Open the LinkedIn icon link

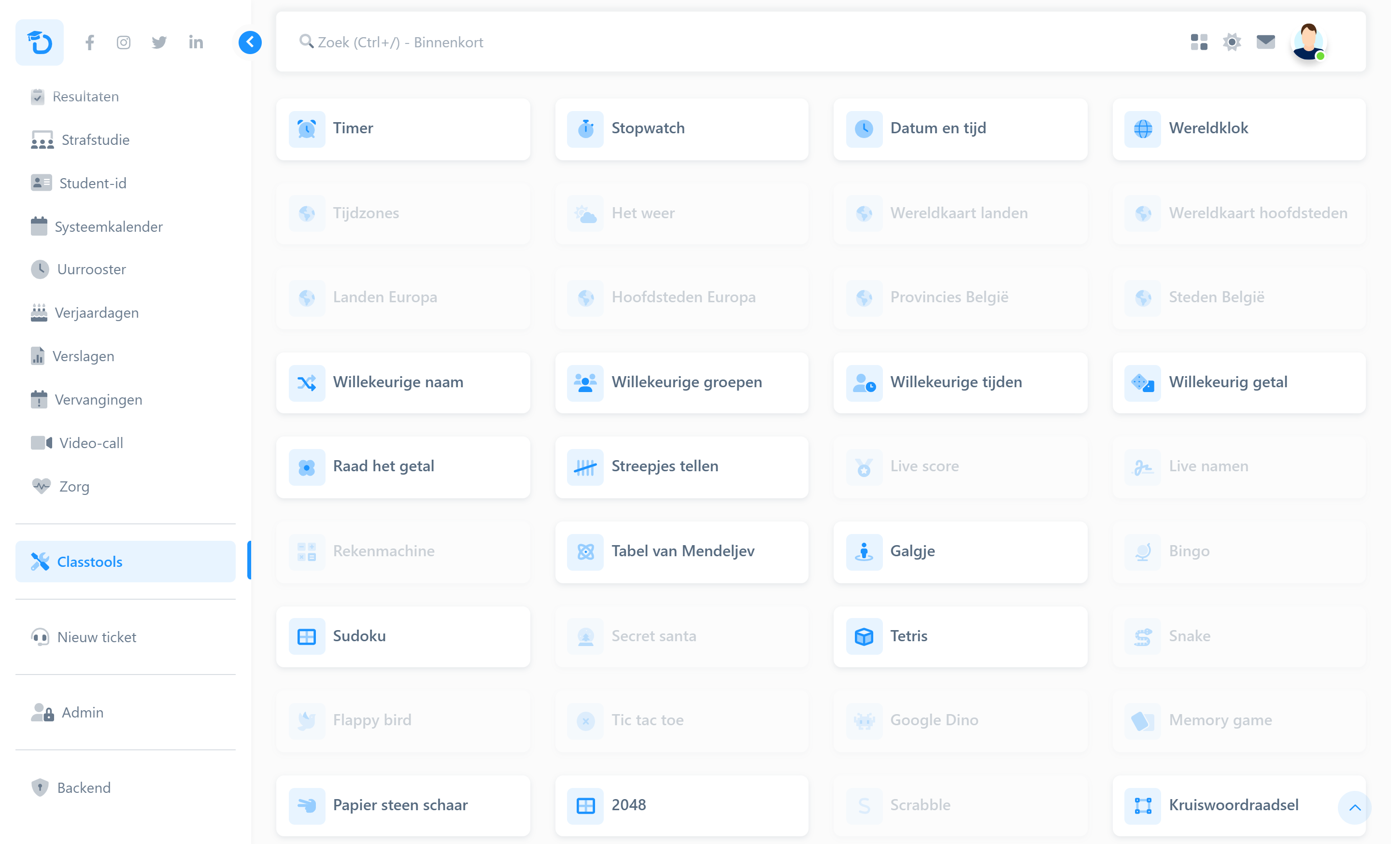(x=196, y=42)
